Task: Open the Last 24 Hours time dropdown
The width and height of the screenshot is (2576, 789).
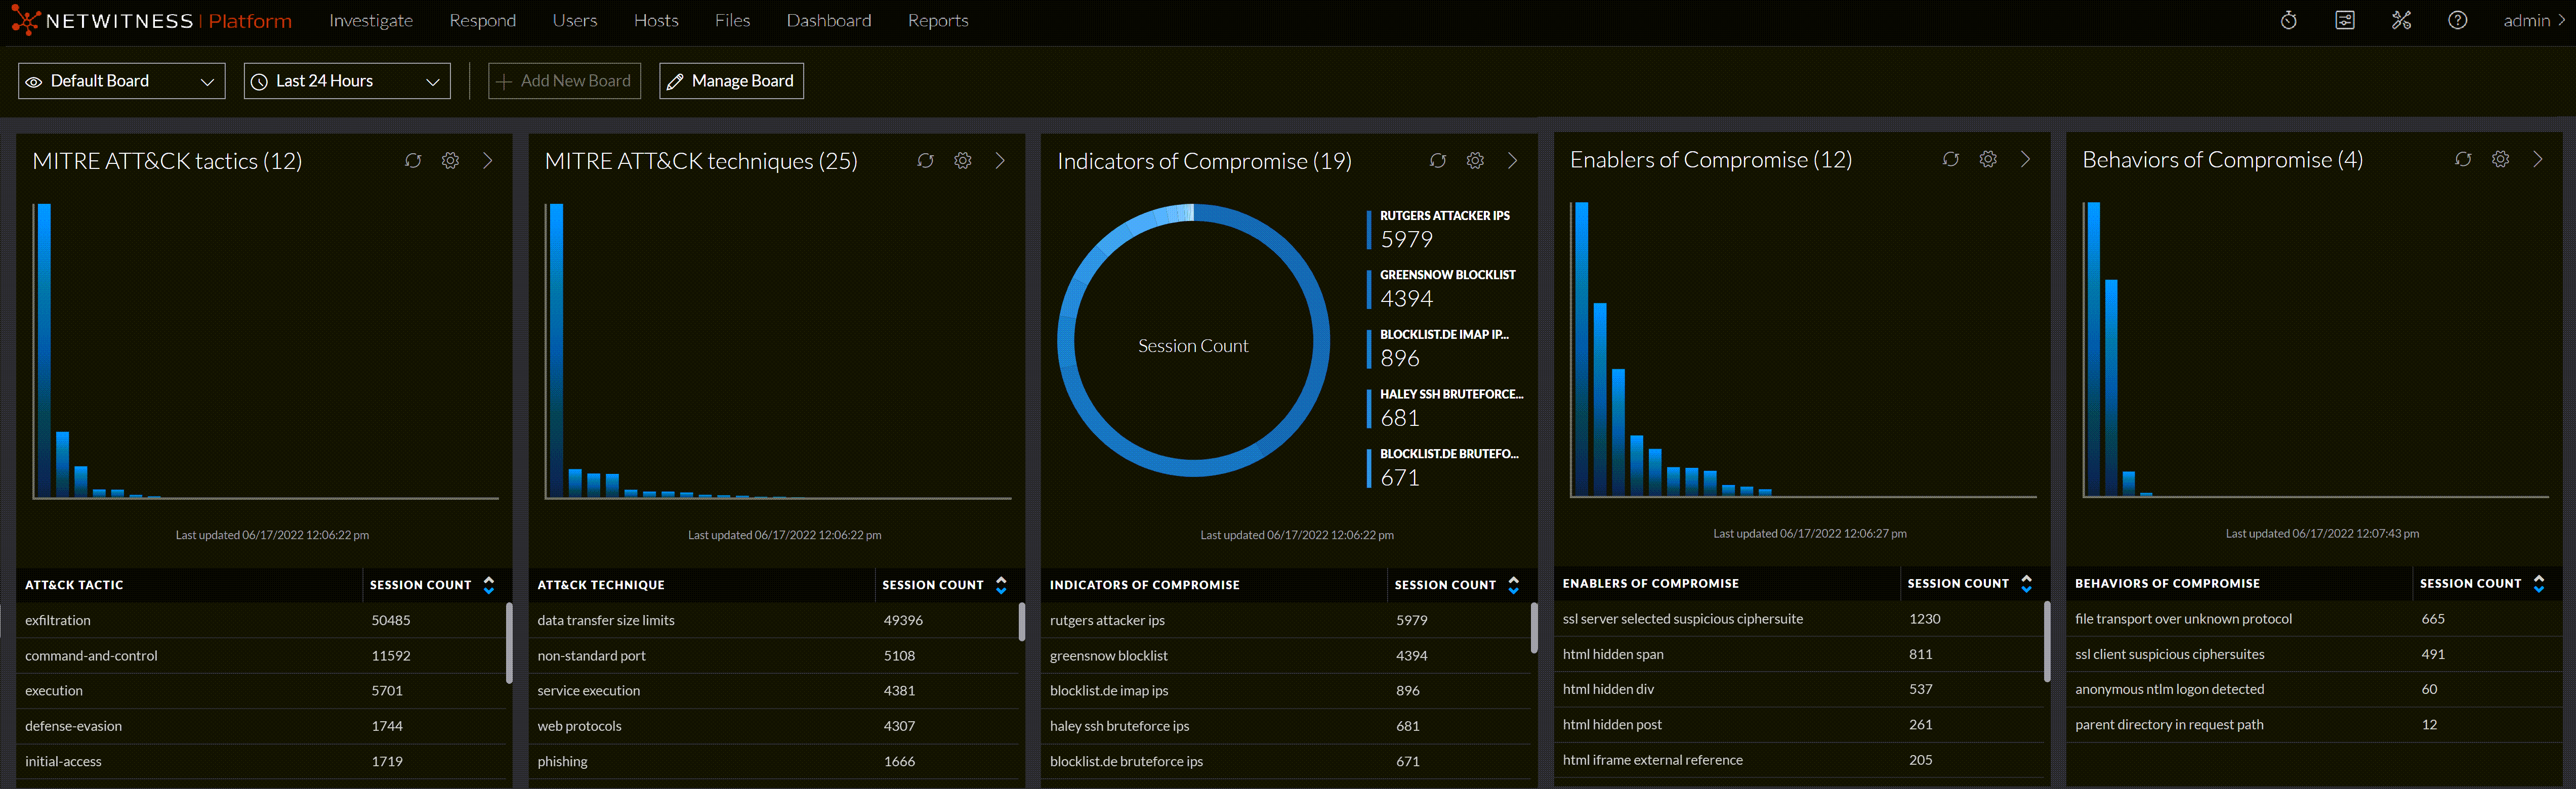Action: tap(347, 81)
